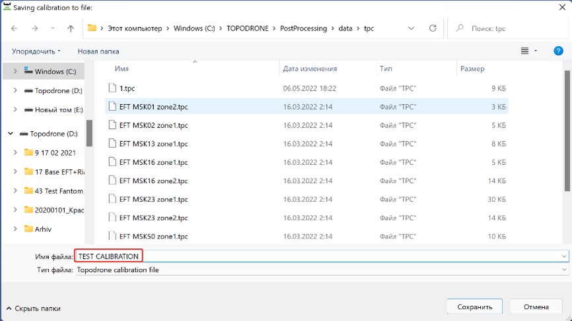
Task: Expand the '20200101_Крас' folder node
Action: pyautogui.click(x=15, y=210)
